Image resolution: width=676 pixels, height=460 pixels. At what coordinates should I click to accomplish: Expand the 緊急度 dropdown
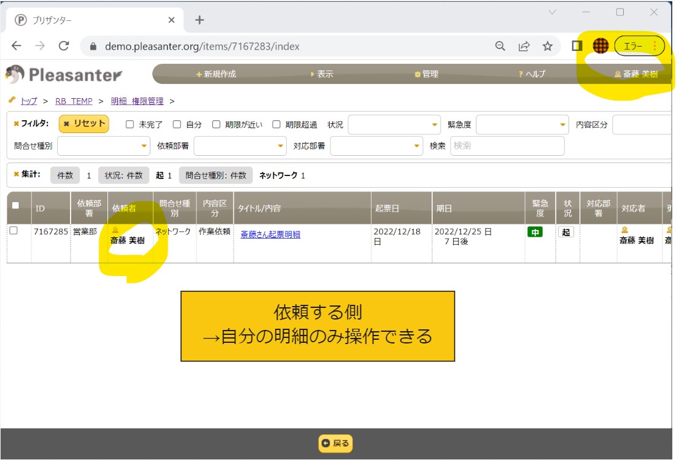tap(523, 125)
